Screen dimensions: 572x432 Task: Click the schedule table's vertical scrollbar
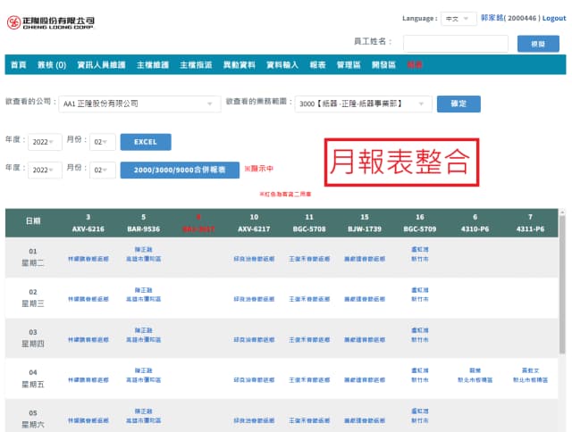click(x=562, y=321)
